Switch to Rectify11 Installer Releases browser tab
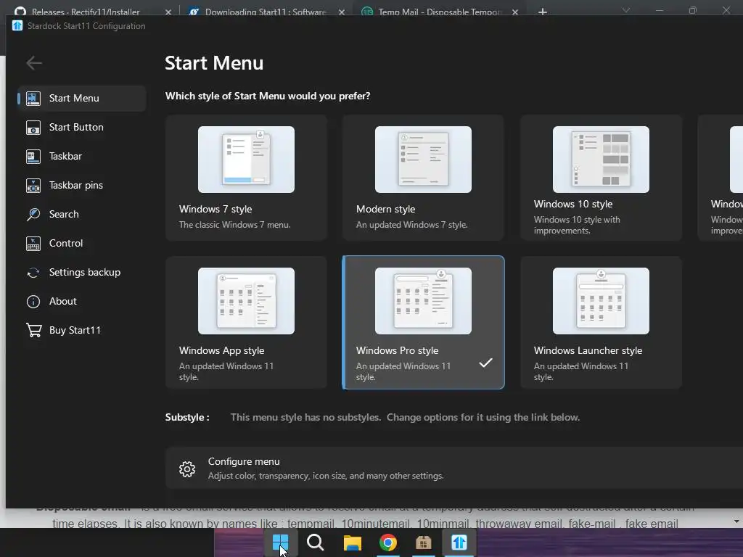743x557 pixels. tap(86, 12)
